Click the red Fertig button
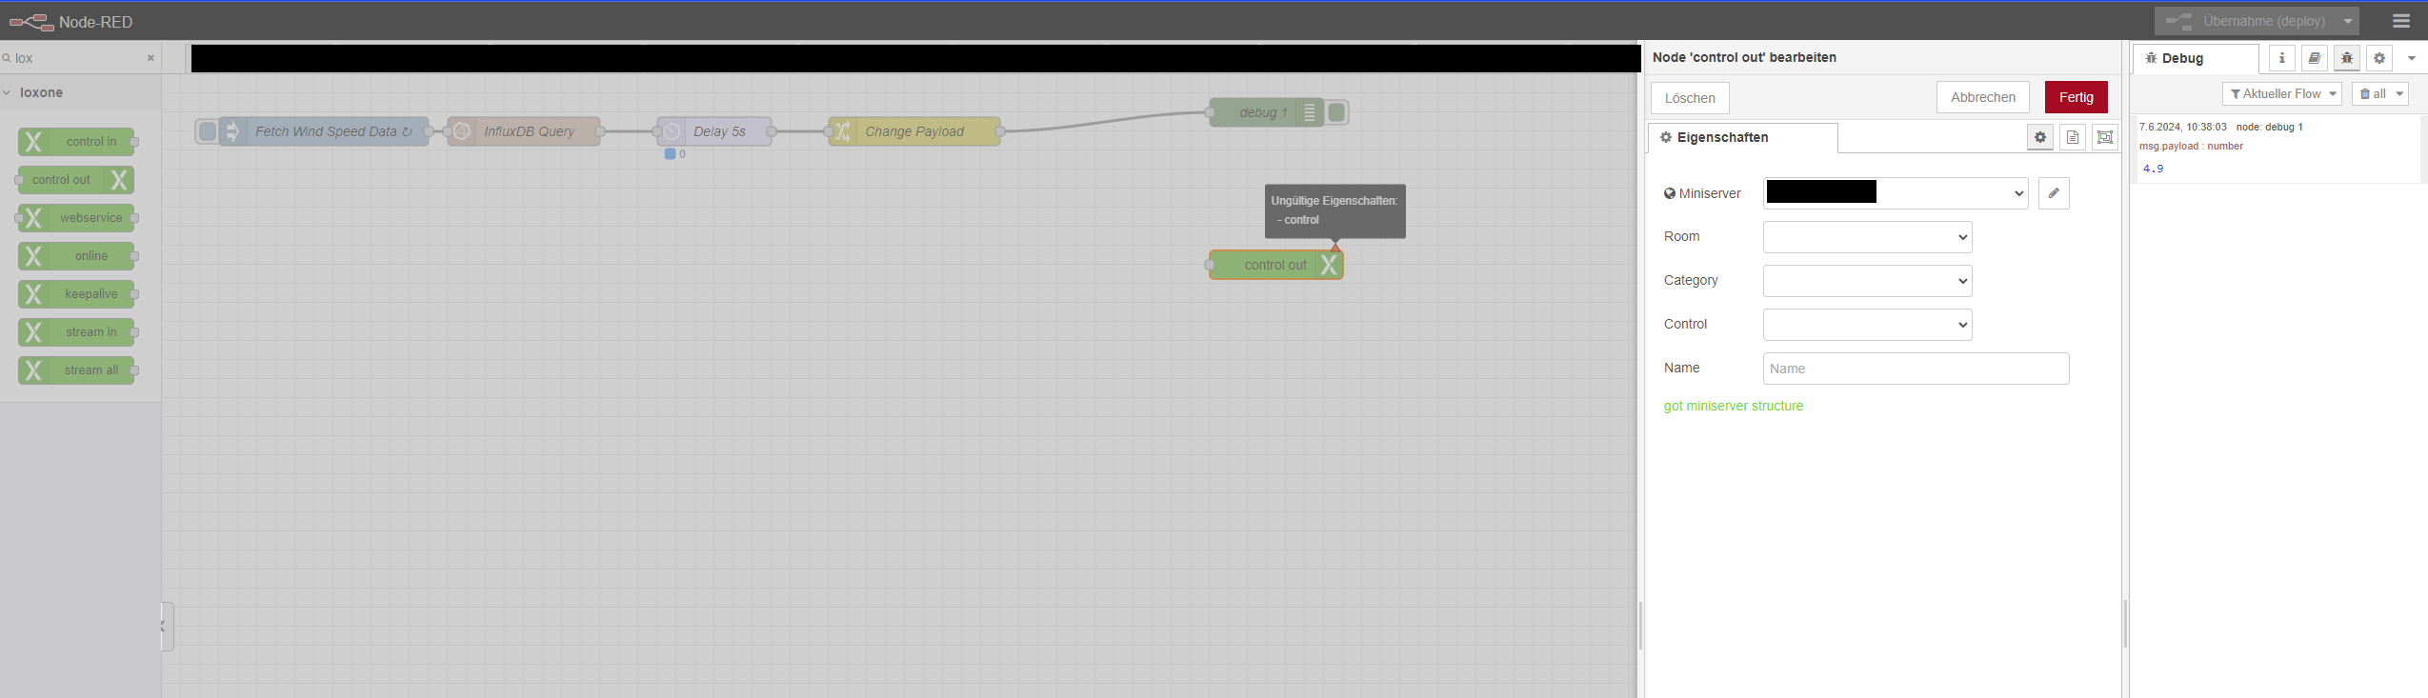Viewport: 2428px width, 698px height. [x=2077, y=97]
